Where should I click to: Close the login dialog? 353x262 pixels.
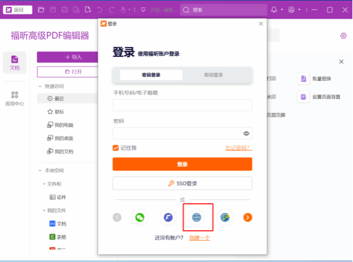tap(261, 24)
